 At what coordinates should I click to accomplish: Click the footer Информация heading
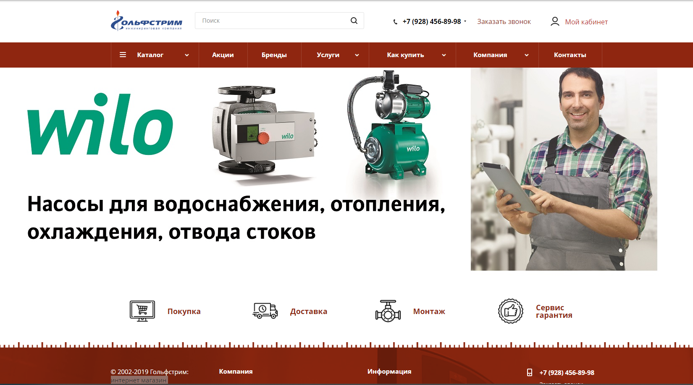pyautogui.click(x=389, y=372)
